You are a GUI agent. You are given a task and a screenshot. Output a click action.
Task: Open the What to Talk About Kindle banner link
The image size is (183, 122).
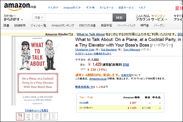pos(91,34)
